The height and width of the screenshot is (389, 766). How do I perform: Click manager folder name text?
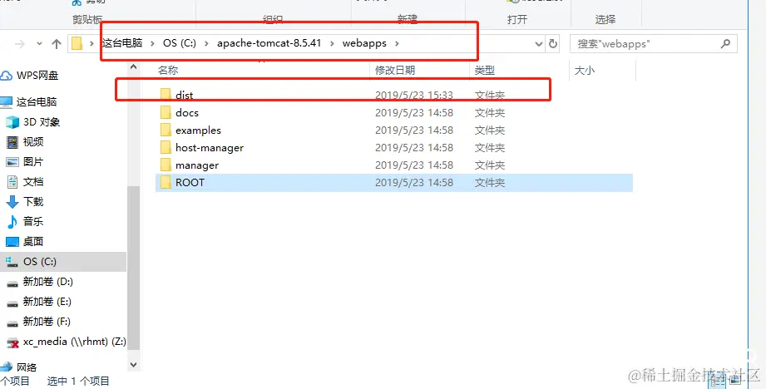tap(197, 165)
